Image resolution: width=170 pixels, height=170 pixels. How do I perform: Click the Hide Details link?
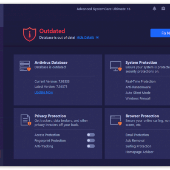tap(85, 37)
